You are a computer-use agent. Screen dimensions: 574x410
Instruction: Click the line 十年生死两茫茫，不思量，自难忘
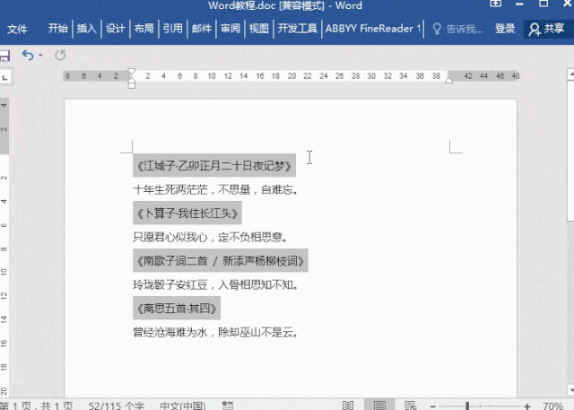[x=215, y=189]
